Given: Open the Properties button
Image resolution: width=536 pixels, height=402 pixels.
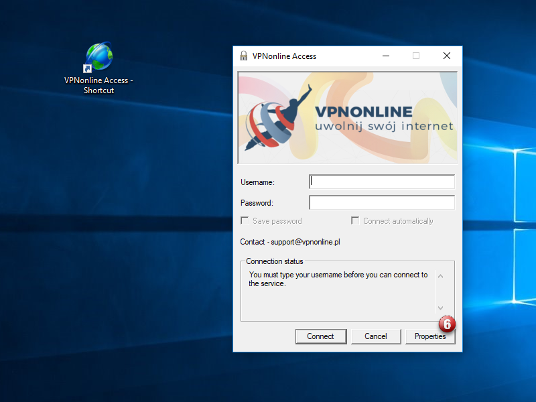Looking at the screenshot, I should tap(430, 336).
